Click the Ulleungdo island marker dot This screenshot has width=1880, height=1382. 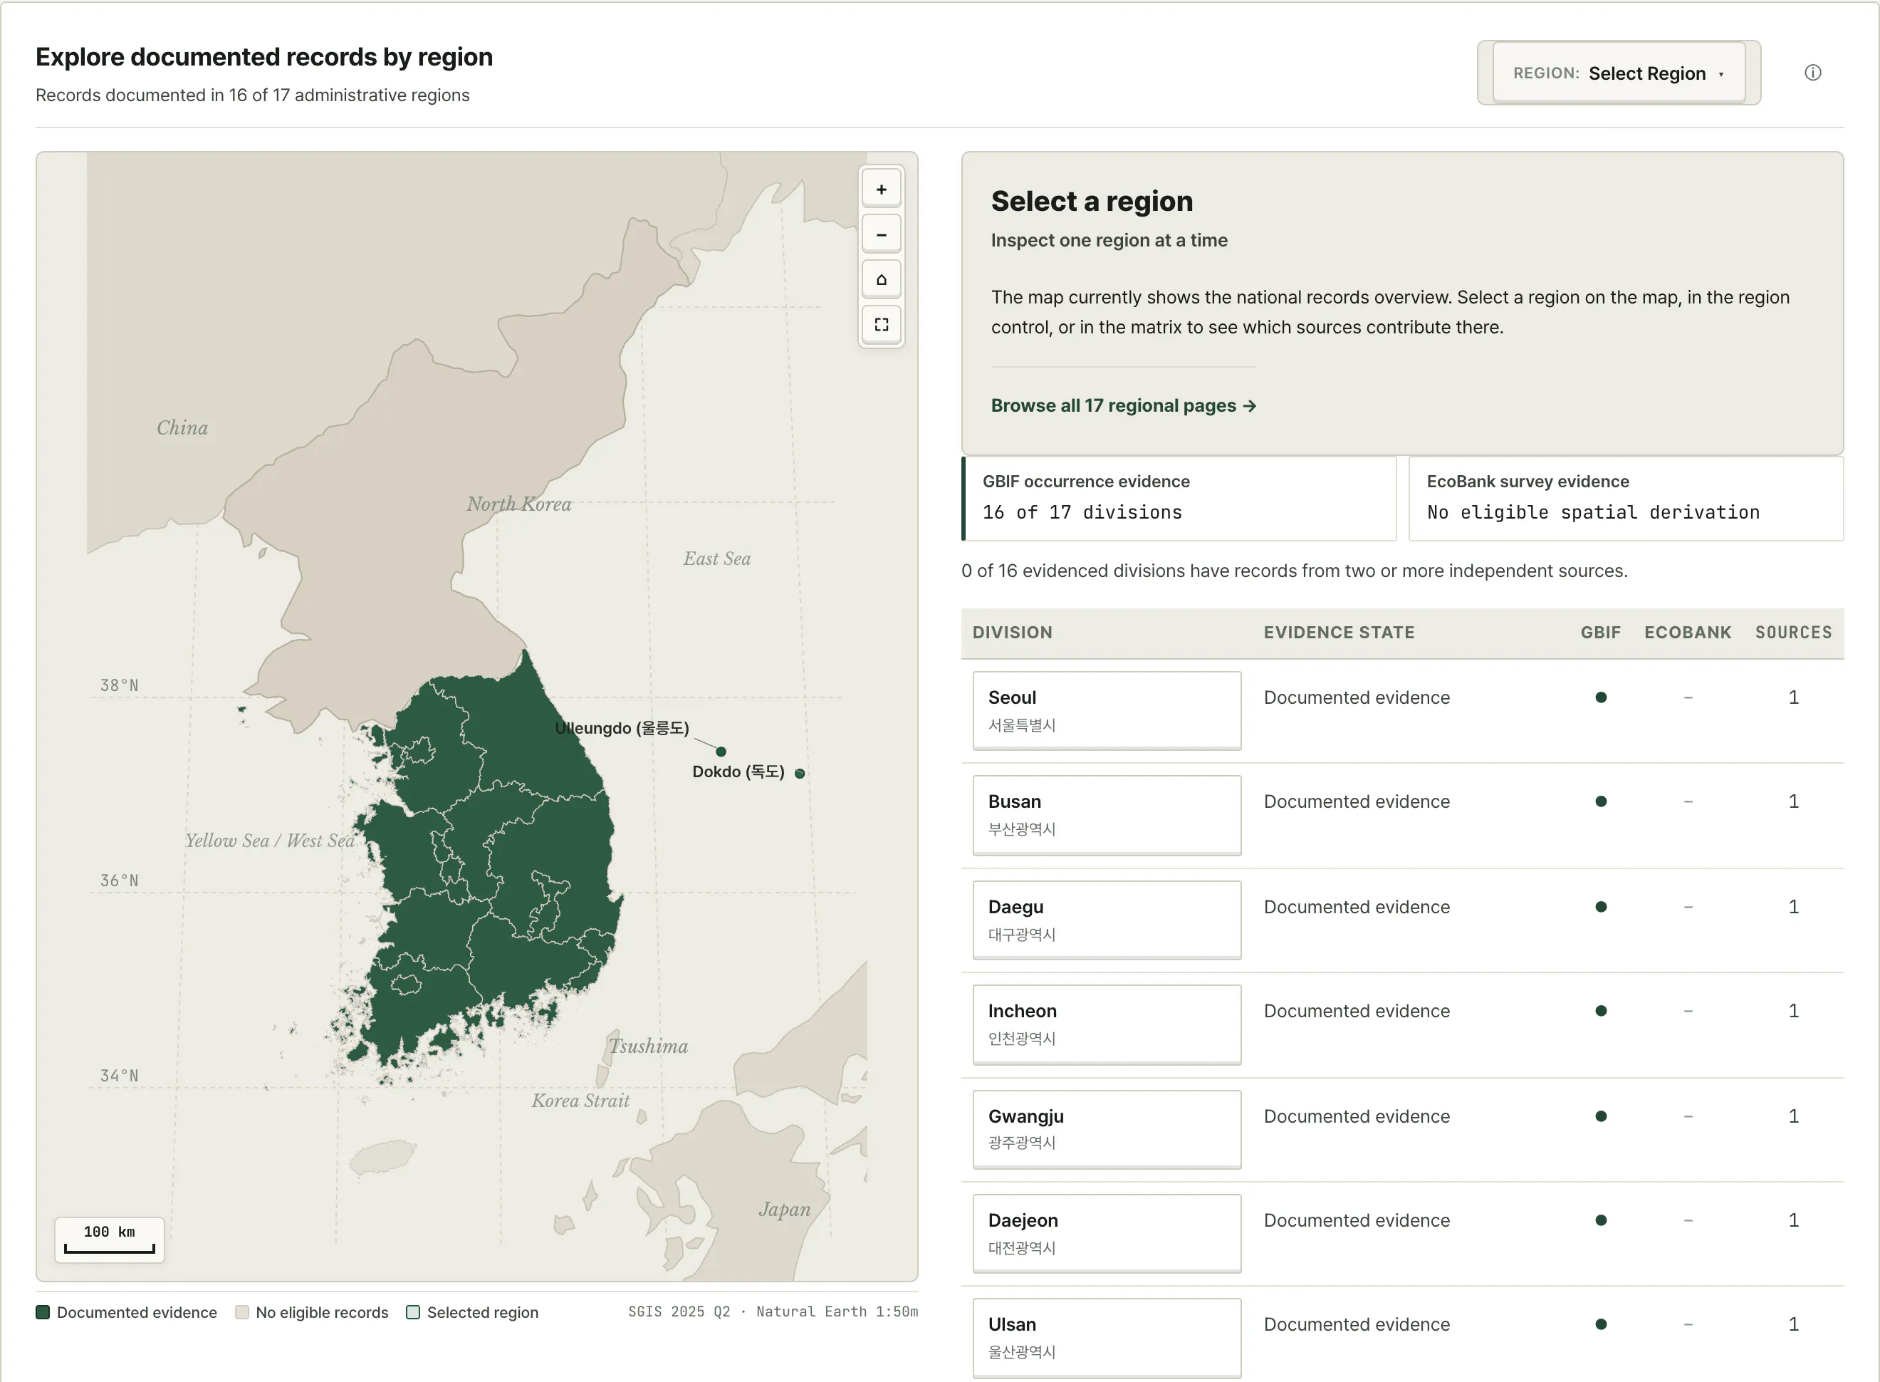[721, 752]
